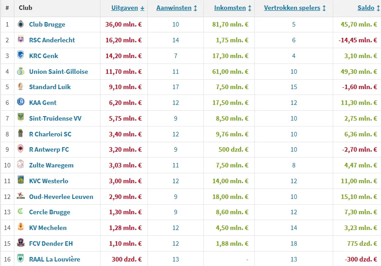Click the Club Brugge crest icon
381x266 pixels.
coord(20,24)
